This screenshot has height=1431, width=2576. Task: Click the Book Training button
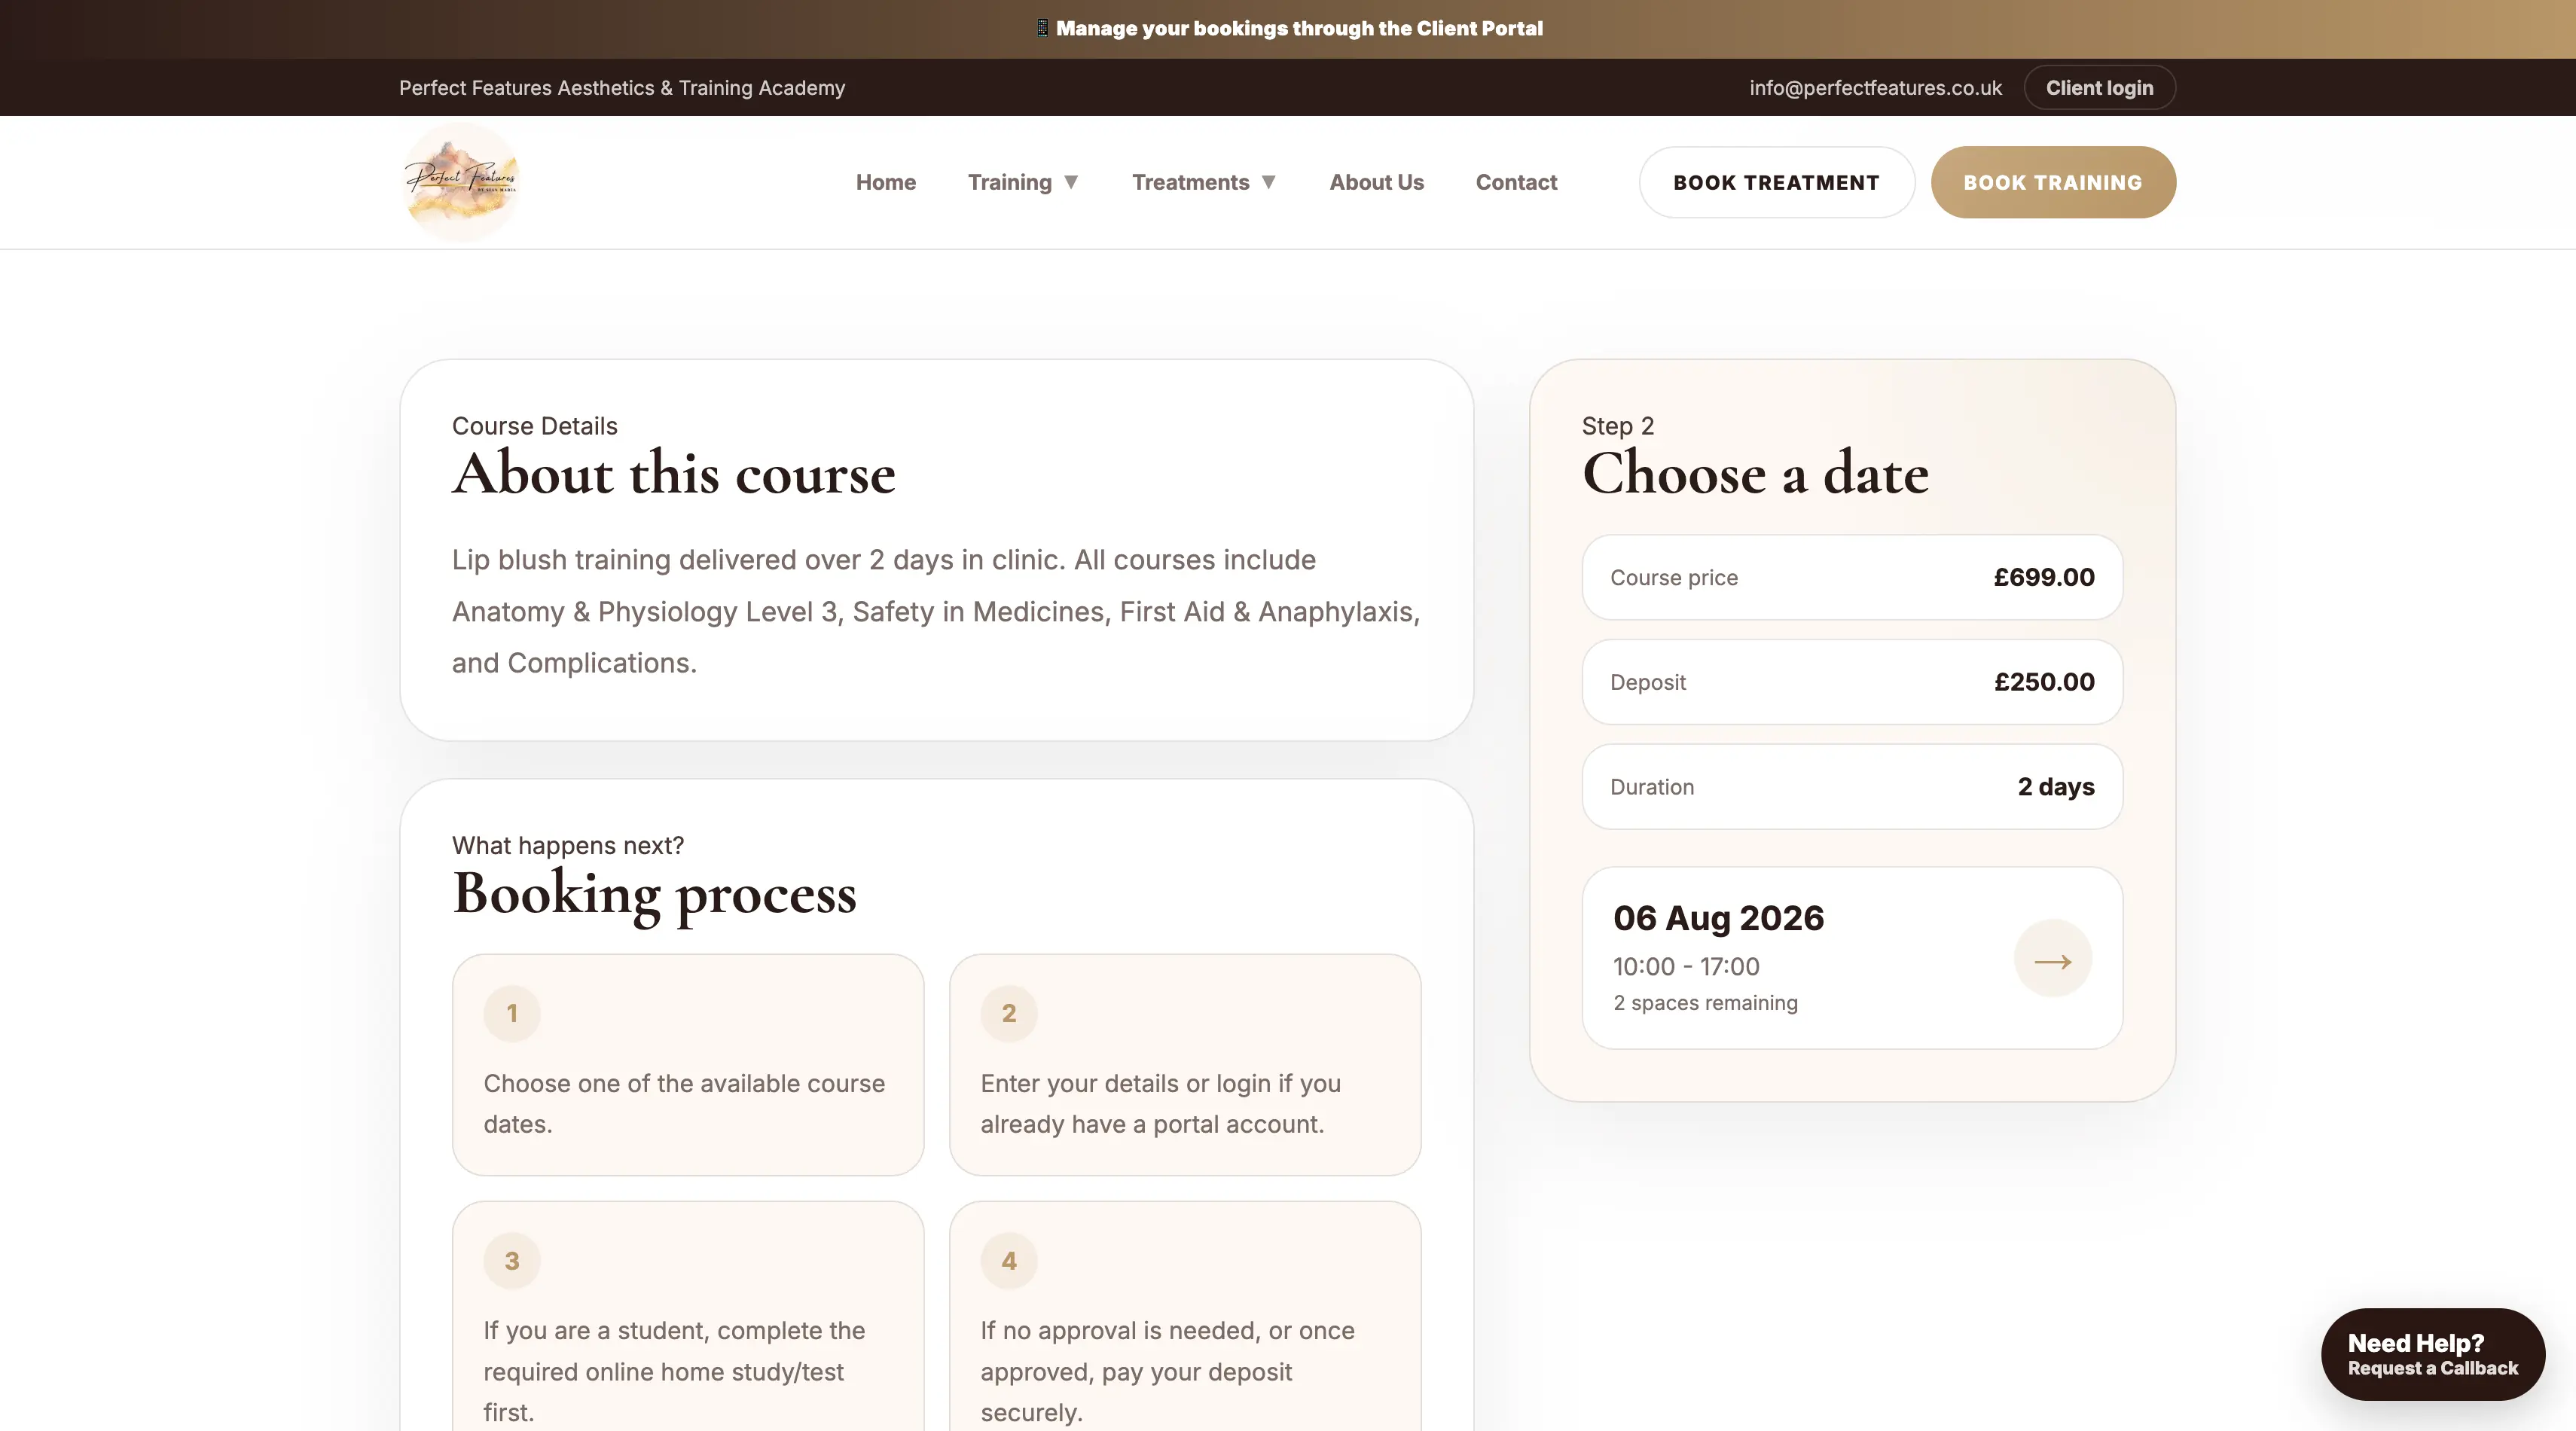(x=2053, y=182)
